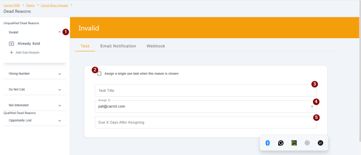
Task: Click the round black tray icon
Action: 320,143
